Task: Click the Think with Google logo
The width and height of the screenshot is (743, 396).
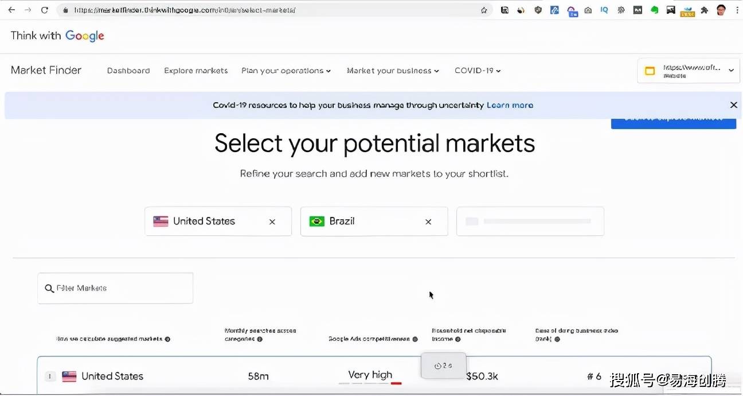Action: (x=57, y=36)
